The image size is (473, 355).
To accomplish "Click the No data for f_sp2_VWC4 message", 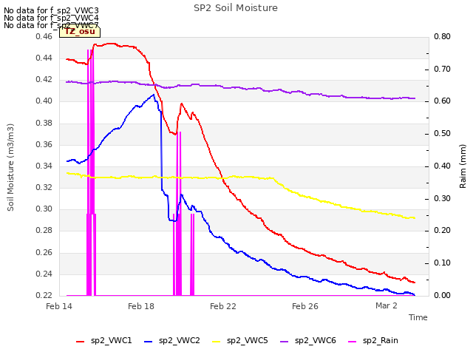I will [x=51, y=18].
